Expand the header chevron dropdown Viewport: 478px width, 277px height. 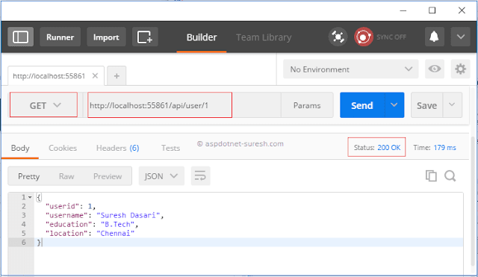point(461,37)
